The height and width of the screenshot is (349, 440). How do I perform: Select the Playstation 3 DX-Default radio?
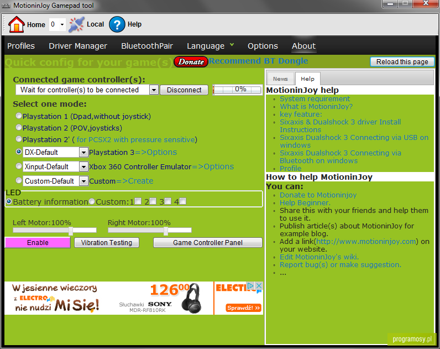pos(19,152)
